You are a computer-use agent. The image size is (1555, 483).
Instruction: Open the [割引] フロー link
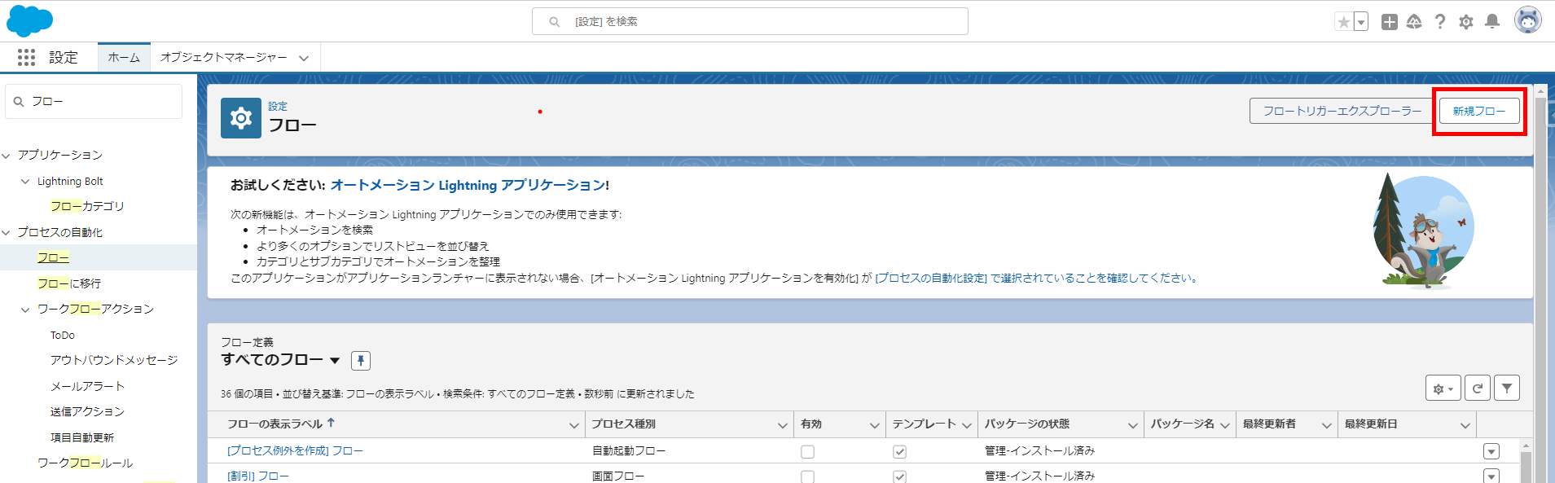[258, 476]
